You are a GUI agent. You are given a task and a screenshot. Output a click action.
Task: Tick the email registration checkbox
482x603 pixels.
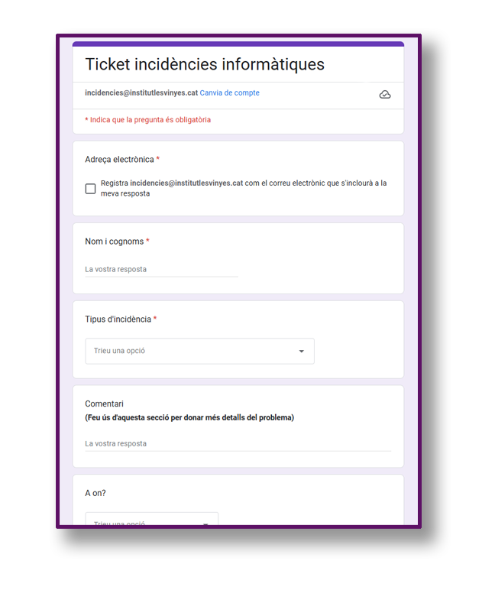[x=91, y=189]
